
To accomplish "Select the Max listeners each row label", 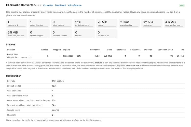I will 17,96.
